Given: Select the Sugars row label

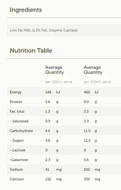Looking at the screenshot, I should [x=17, y=140].
